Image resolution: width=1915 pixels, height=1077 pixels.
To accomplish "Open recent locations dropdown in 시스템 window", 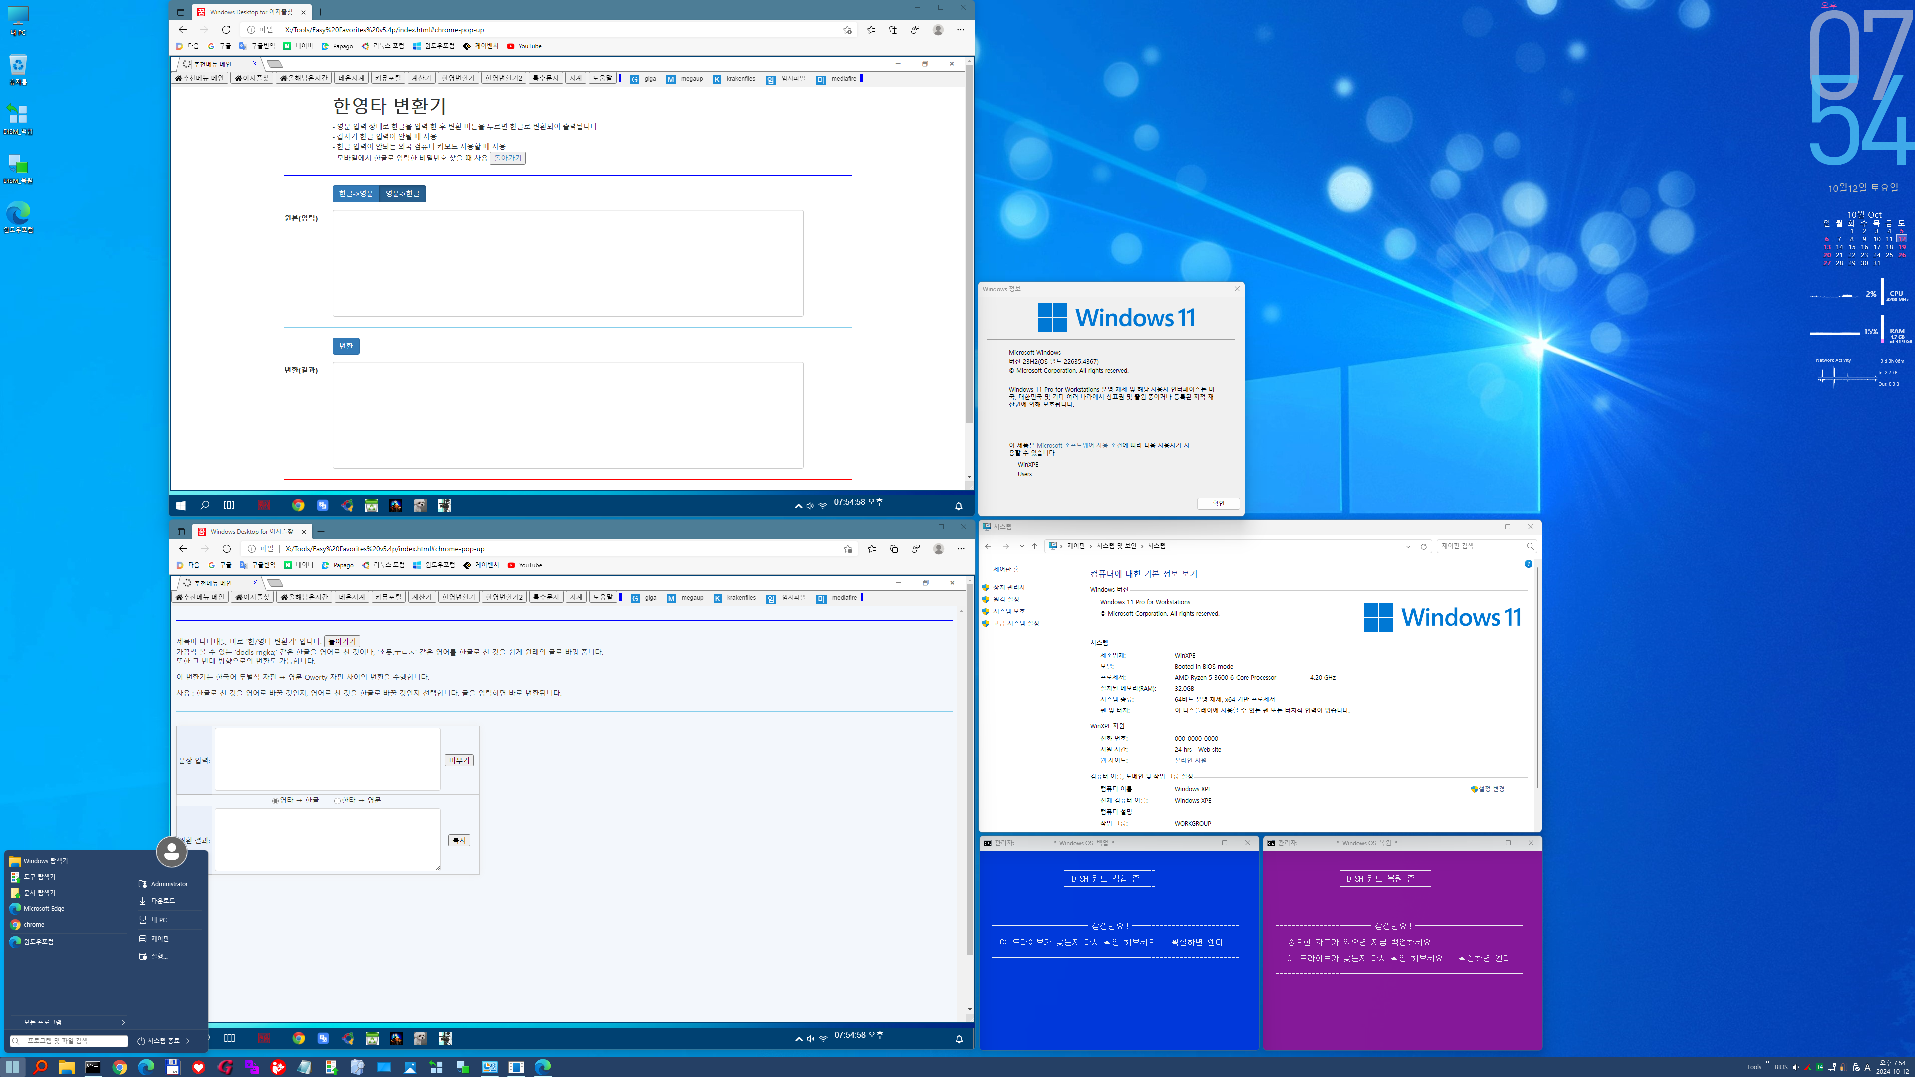I will 1021,546.
